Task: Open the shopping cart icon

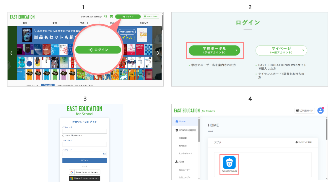Action: coord(111,17)
